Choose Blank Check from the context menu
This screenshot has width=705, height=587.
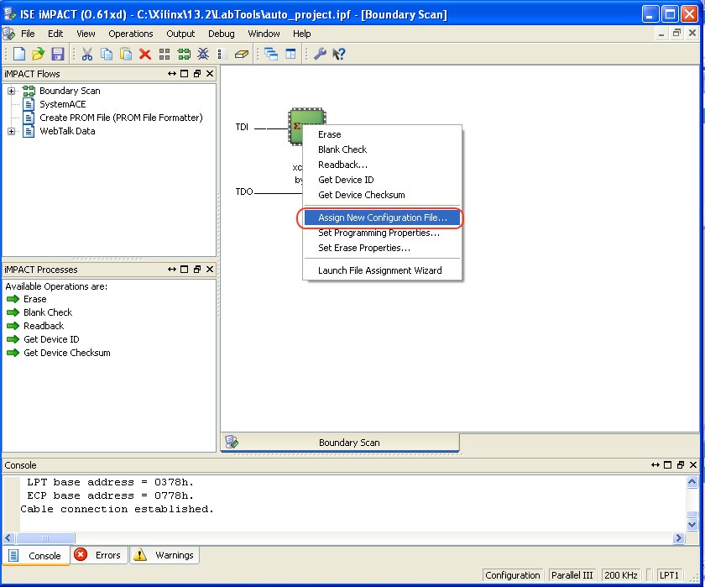tap(382, 149)
